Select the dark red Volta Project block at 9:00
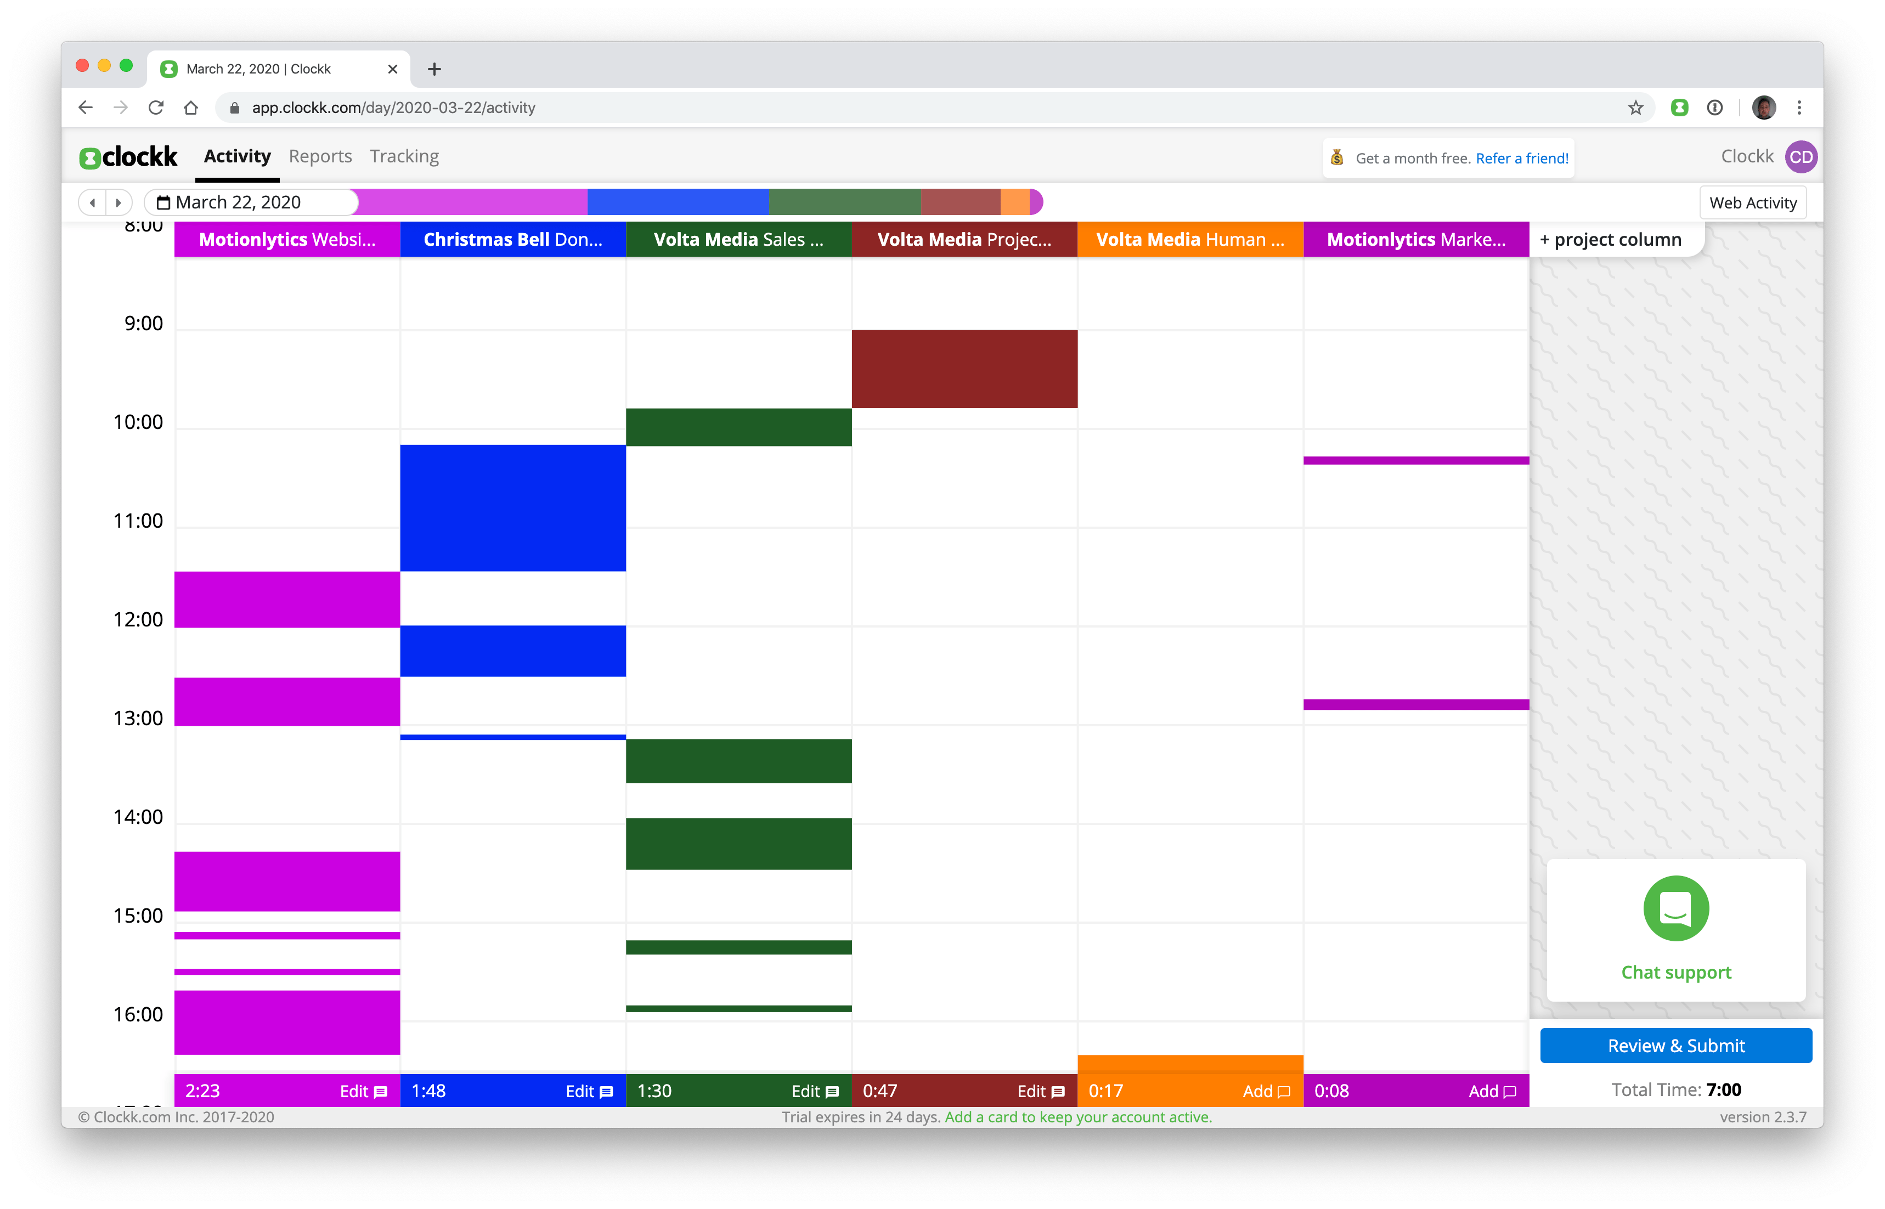Viewport: 1885px width, 1209px height. pos(964,369)
